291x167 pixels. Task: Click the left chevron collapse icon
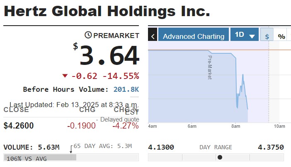153,36
